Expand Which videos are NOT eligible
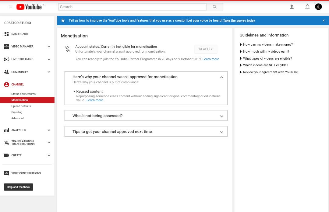The height and width of the screenshot is (212, 329). pyautogui.click(x=264, y=65)
